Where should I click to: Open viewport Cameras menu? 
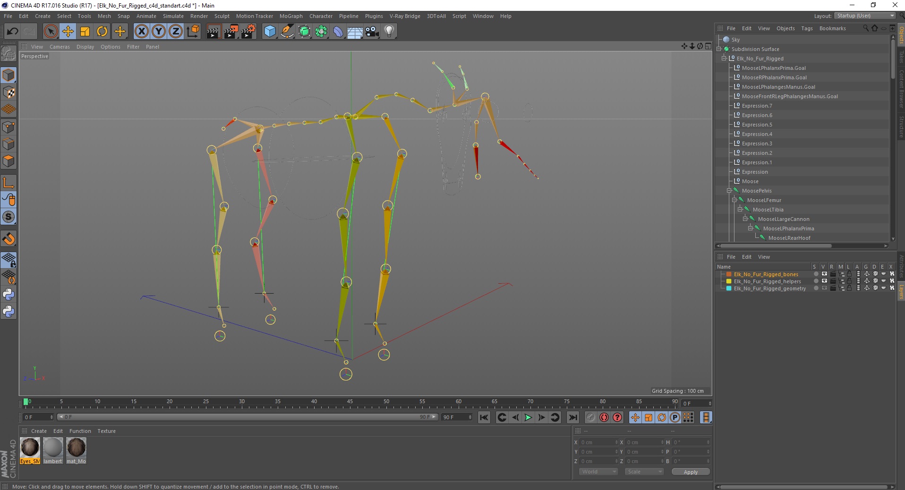(60, 47)
